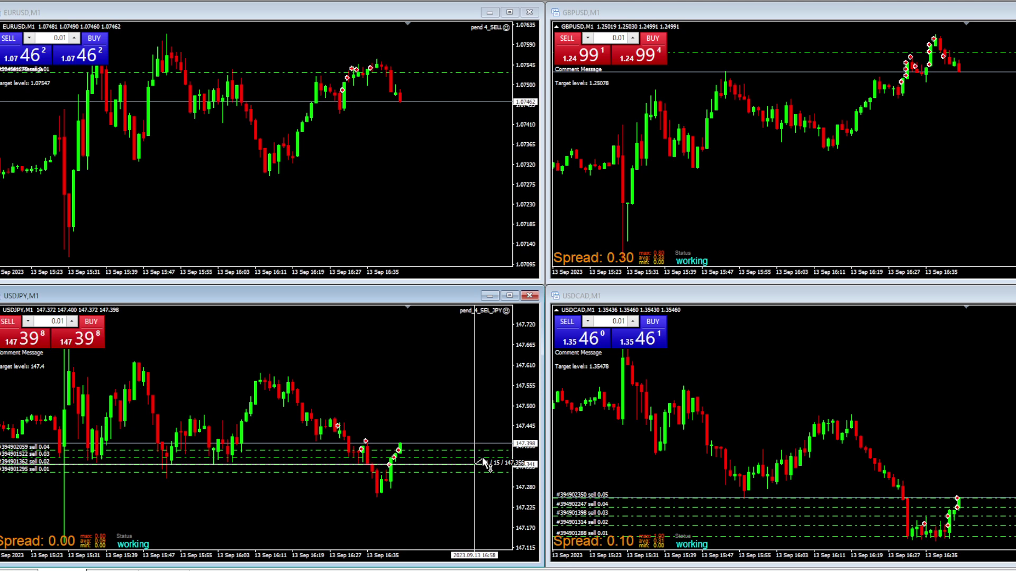
Task: Click USDJPY sell price panel 147 39
Action: point(25,338)
